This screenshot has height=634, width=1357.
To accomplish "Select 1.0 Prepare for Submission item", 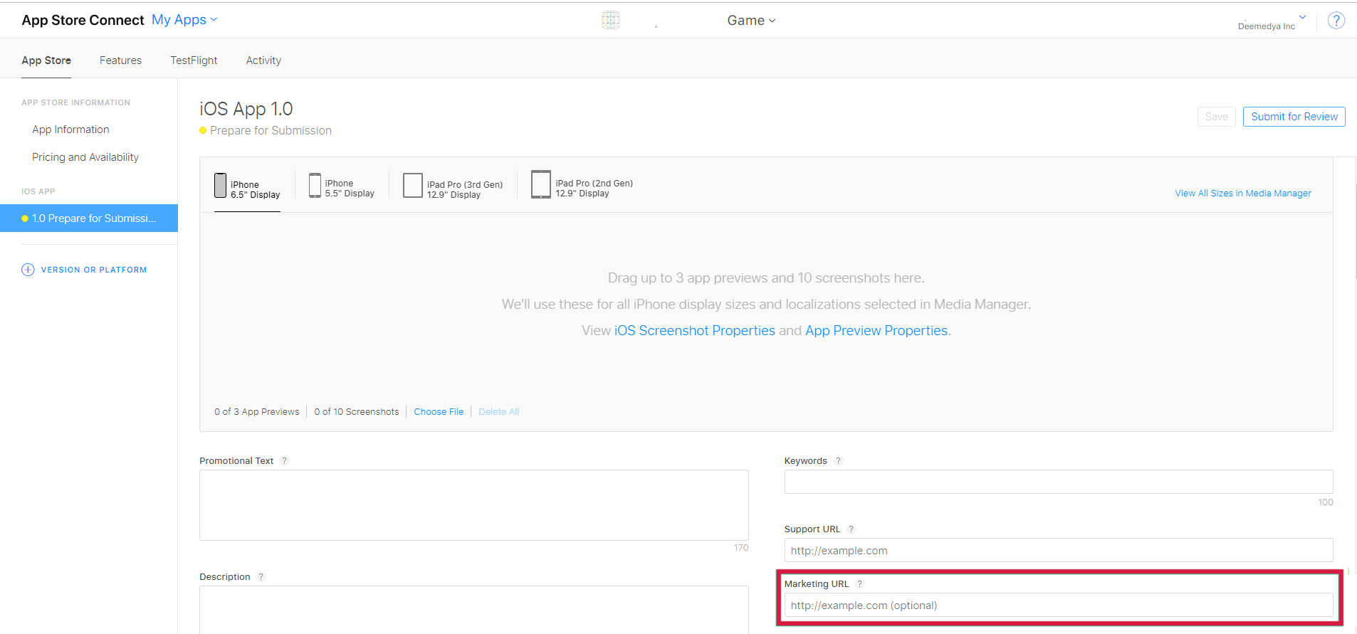I will tap(89, 218).
